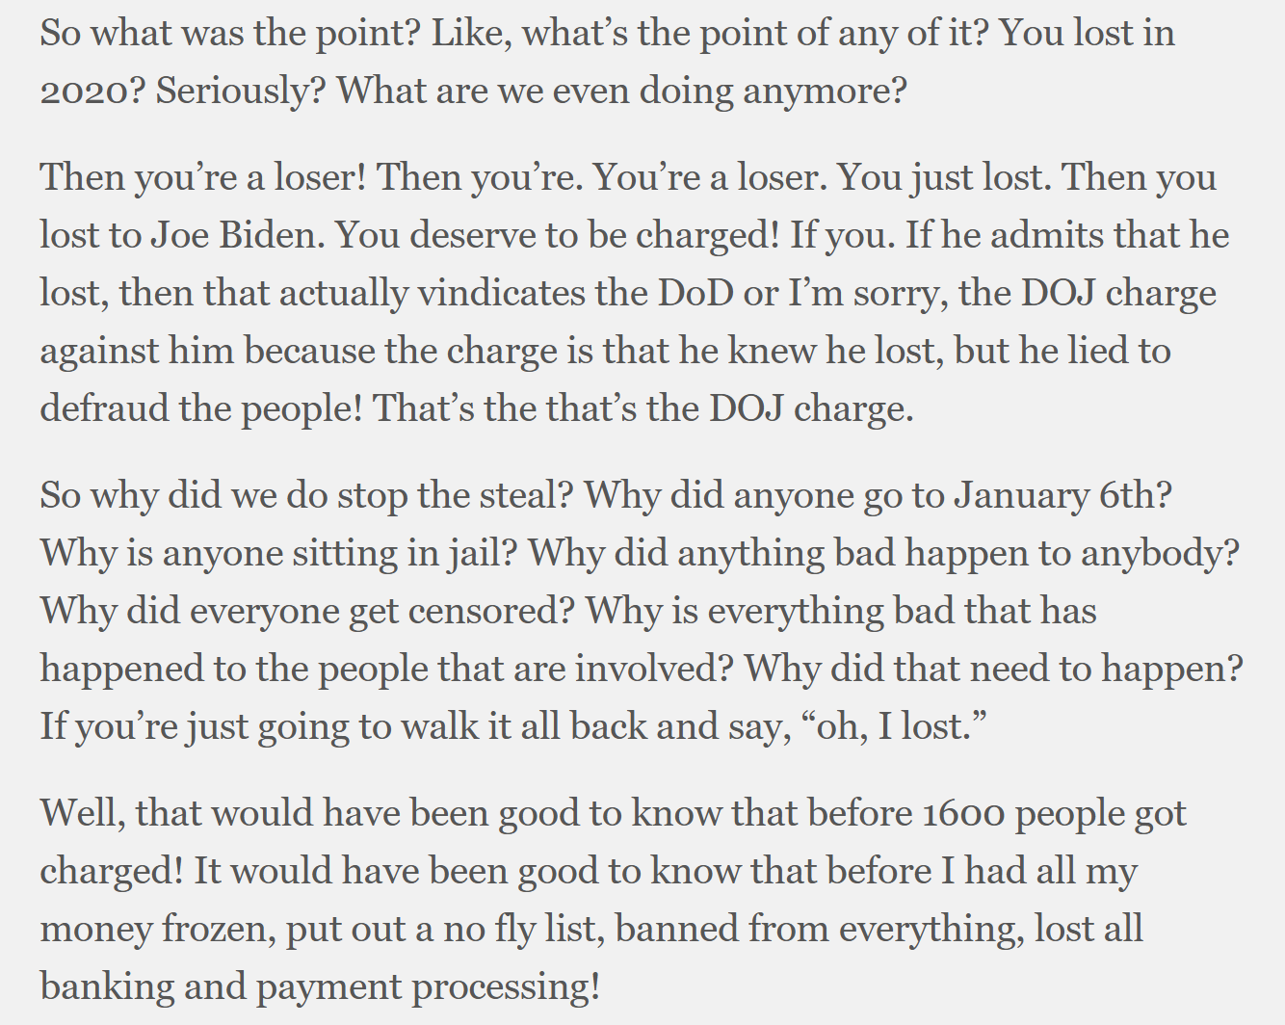Image resolution: width=1285 pixels, height=1025 pixels.
Task: Click "Then you're a loser!" sentence start
Action: tap(203, 177)
